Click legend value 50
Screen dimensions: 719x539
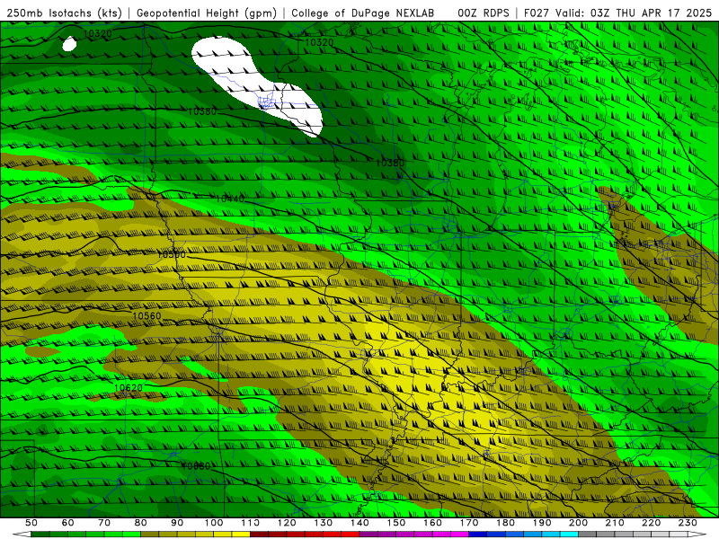pos(31,523)
